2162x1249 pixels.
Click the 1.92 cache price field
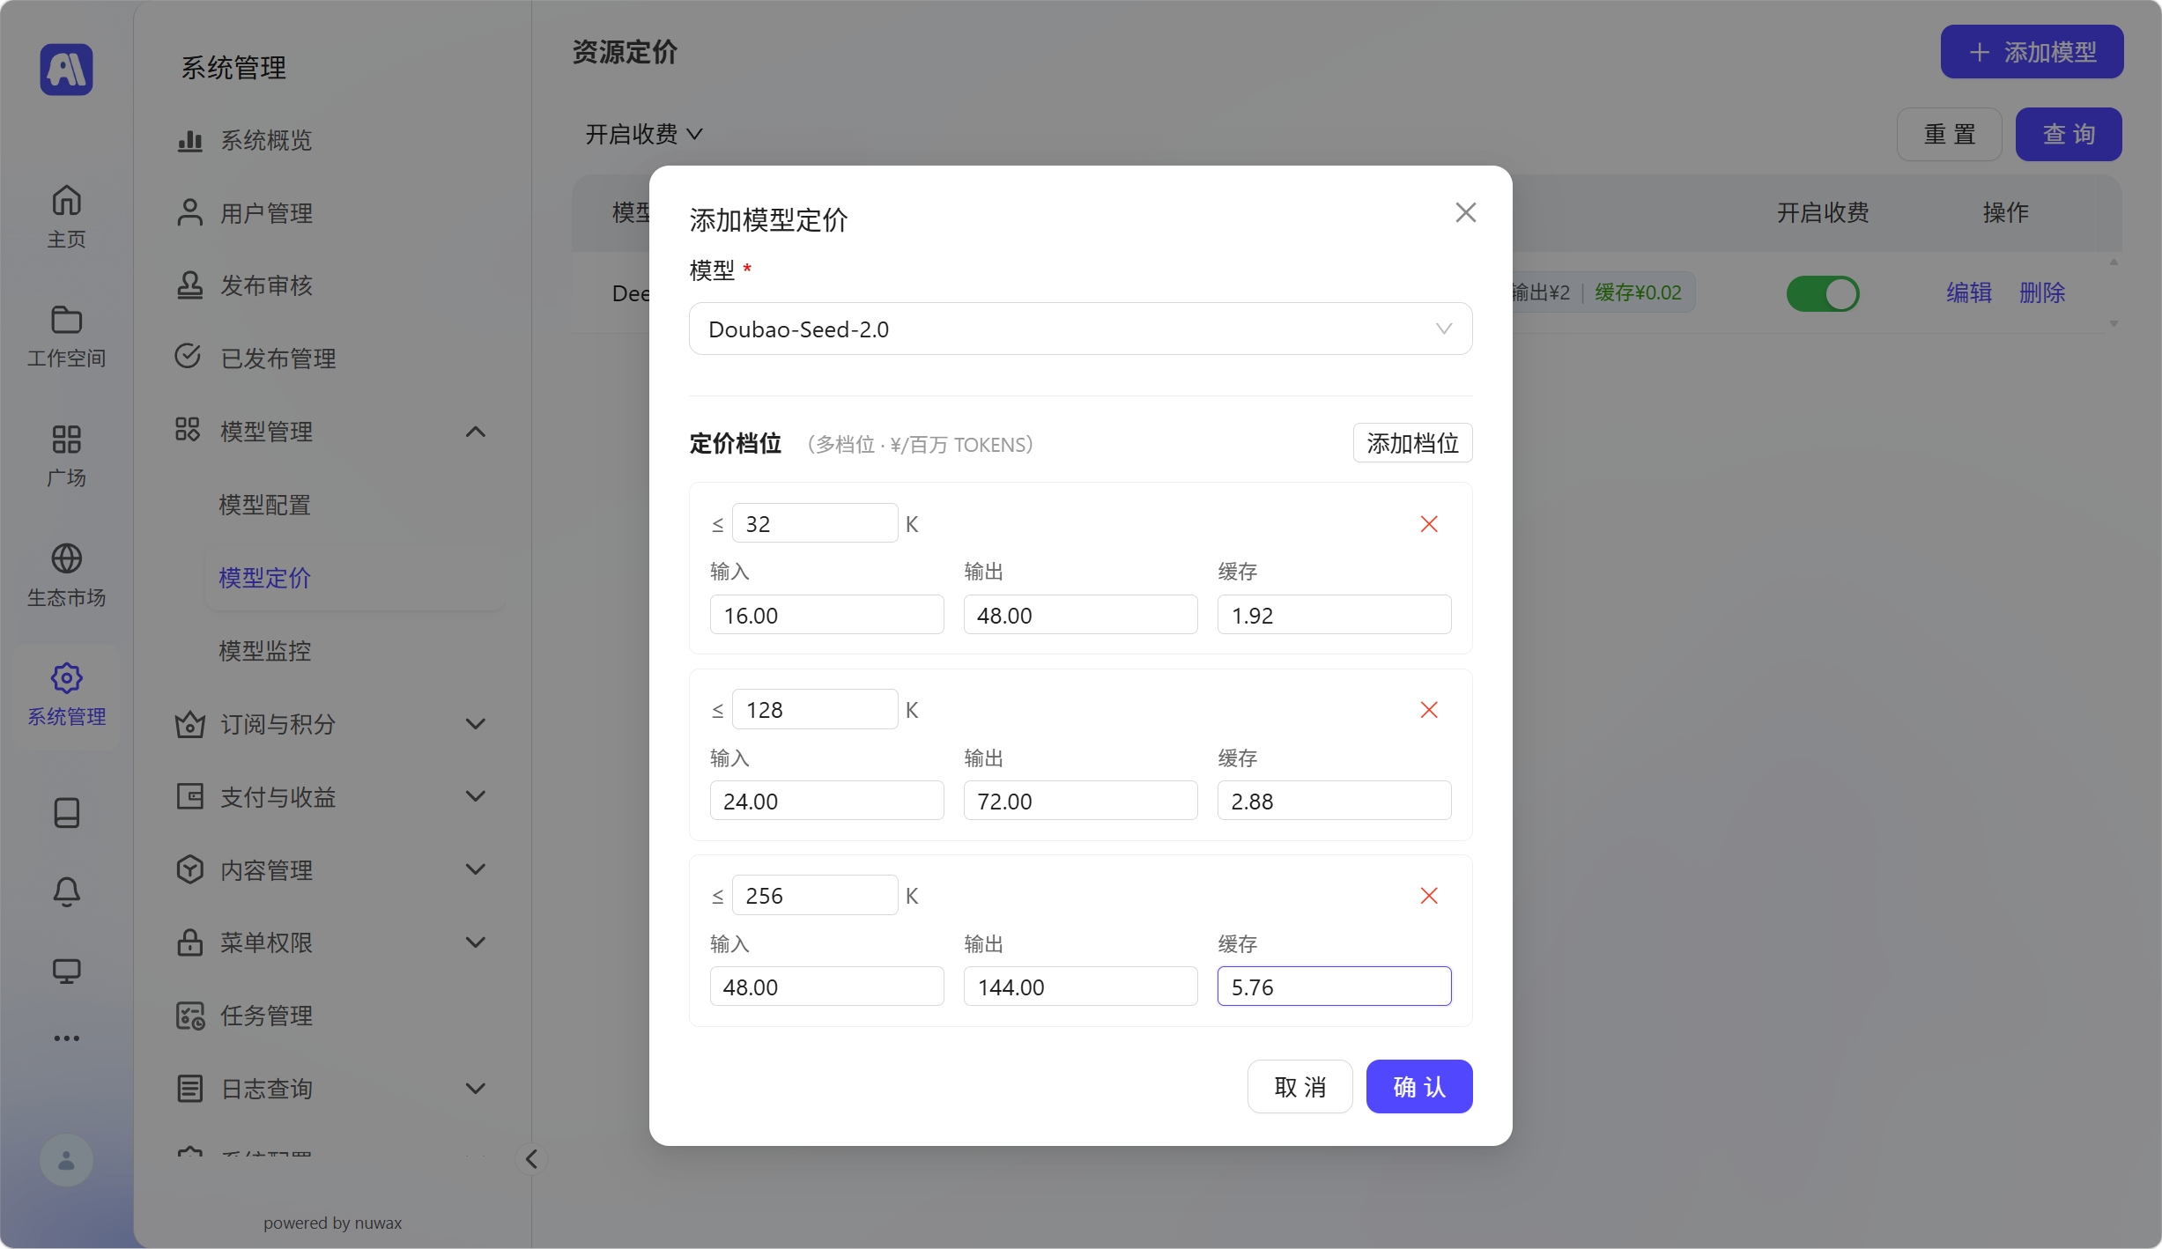1334,615
